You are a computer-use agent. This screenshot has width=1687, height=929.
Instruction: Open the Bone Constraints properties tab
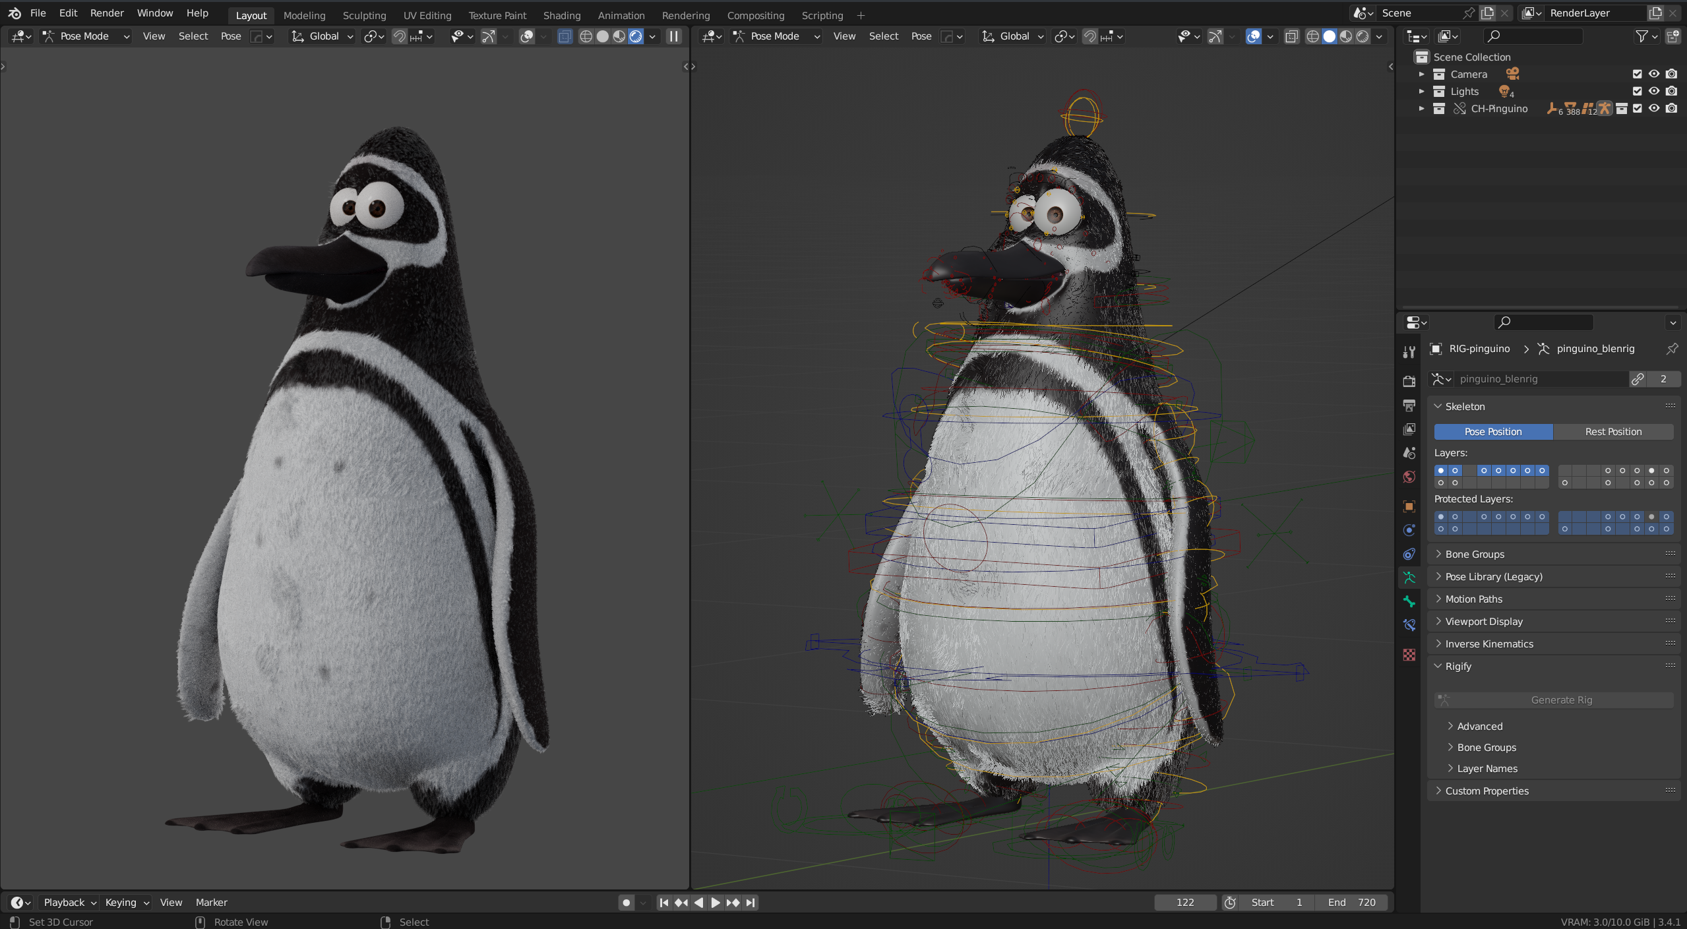click(x=1409, y=625)
